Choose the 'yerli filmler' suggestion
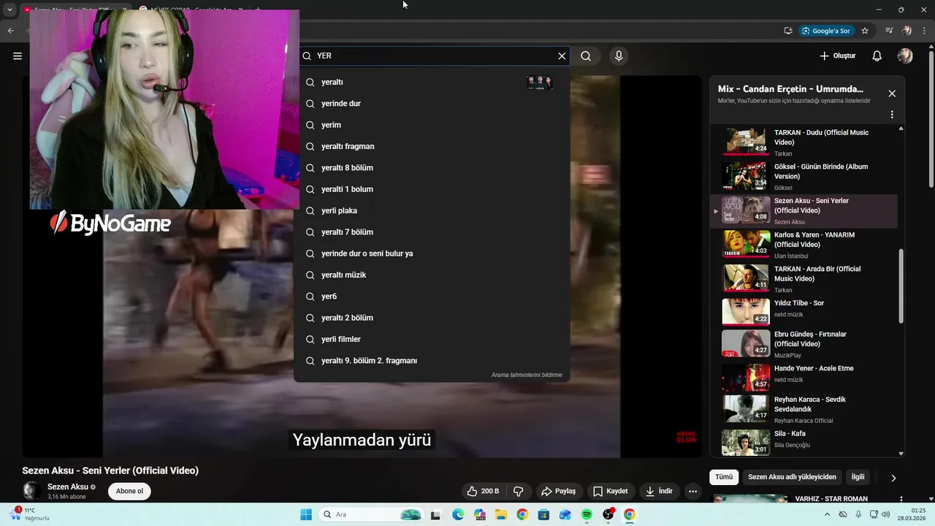This screenshot has height=526, width=935. (432, 339)
